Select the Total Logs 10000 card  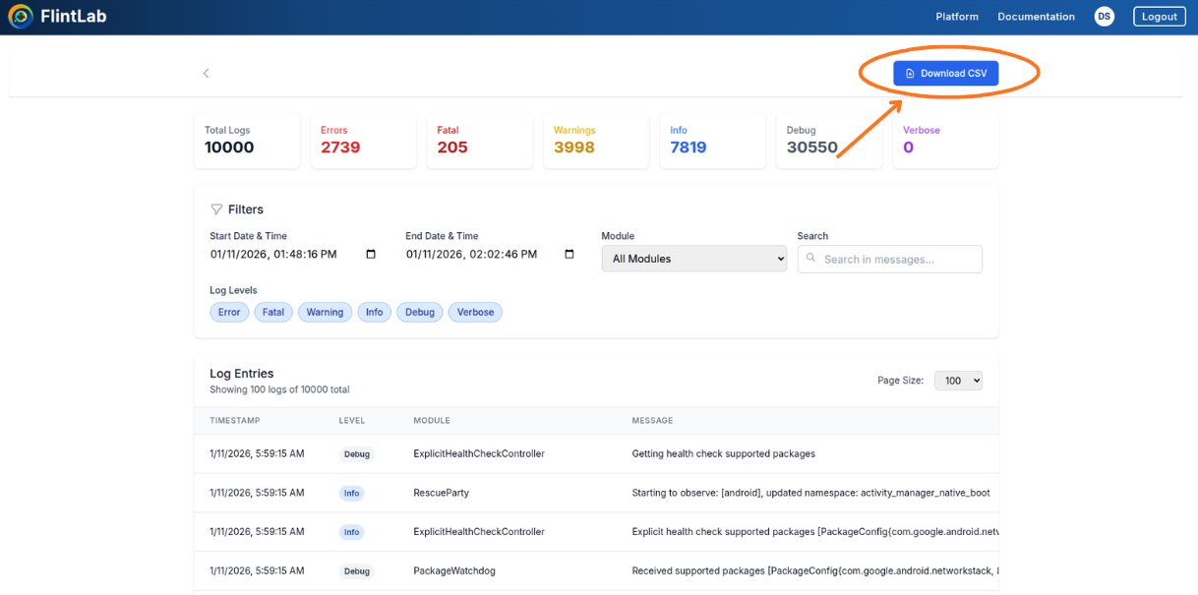click(247, 141)
